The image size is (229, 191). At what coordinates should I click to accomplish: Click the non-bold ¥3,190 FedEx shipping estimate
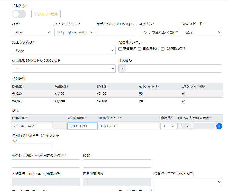[x=59, y=94]
